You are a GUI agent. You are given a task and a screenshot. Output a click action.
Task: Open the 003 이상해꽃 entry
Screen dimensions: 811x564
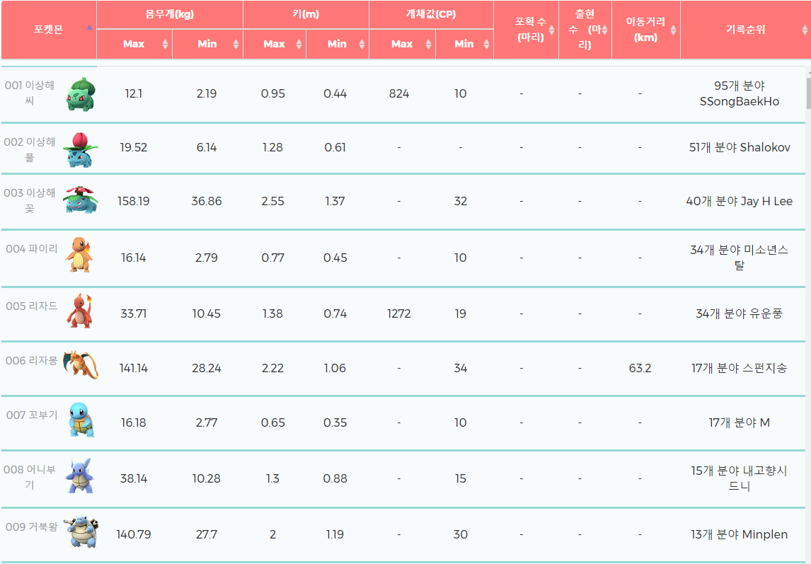tap(30, 201)
